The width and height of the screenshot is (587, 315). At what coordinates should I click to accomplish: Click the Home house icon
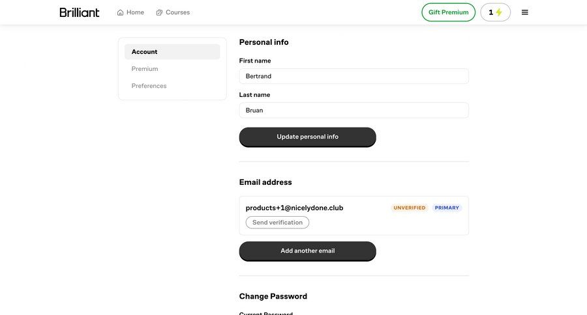[x=120, y=12]
